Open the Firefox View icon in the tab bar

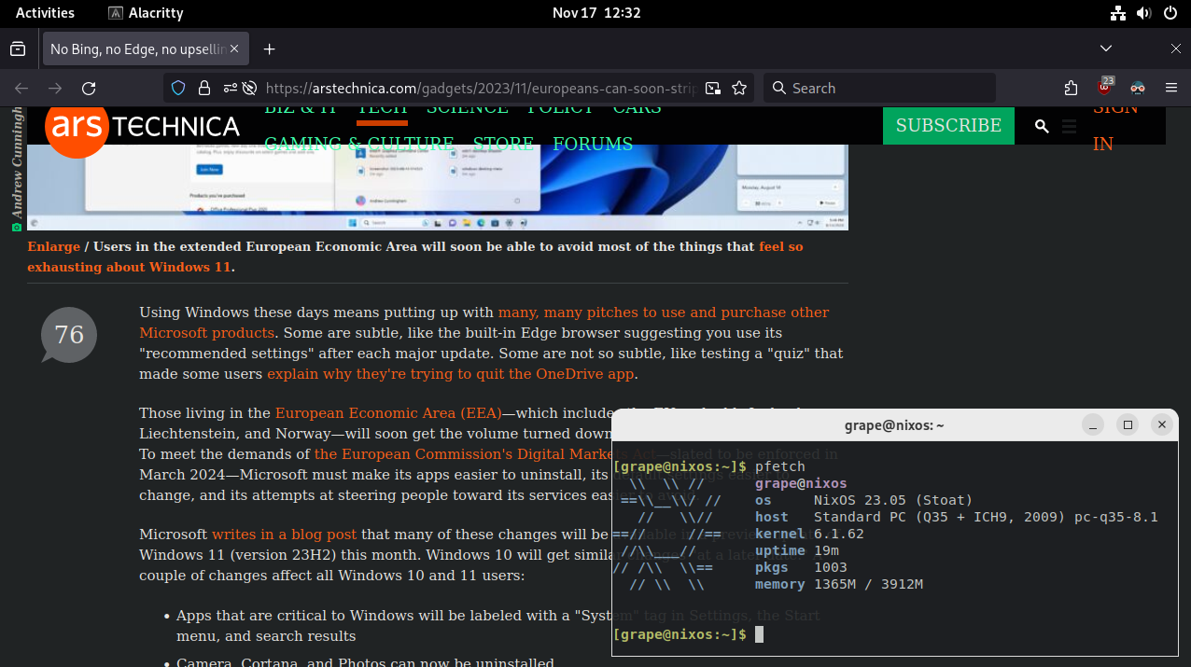pyautogui.click(x=18, y=49)
